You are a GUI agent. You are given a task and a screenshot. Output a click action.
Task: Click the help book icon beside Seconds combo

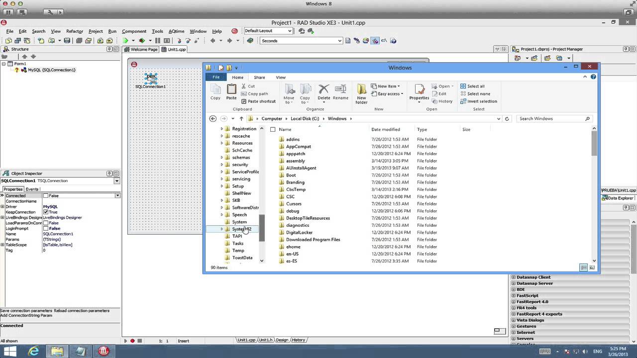pyautogui.click(x=250, y=41)
